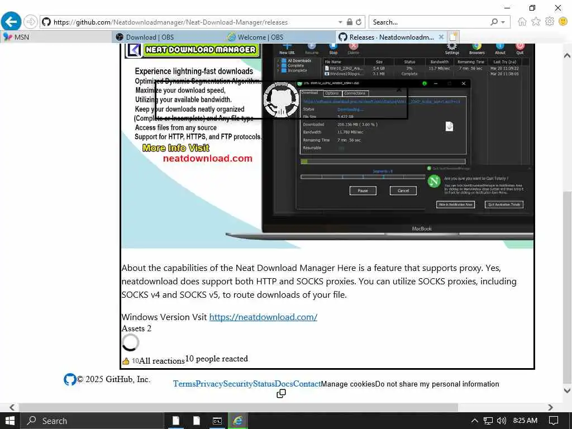The image size is (572, 429).
Task: Show hidden tray icons chevron
Action: tap(474, 421)
